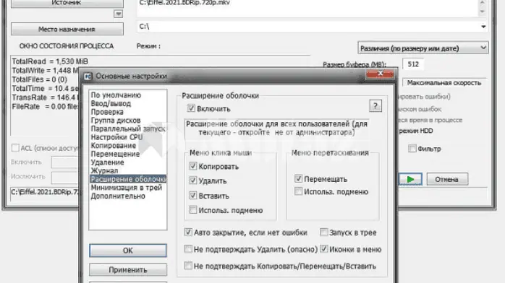Uncheck the Удалить checkbox

193,180
